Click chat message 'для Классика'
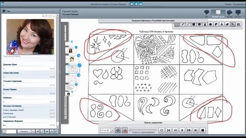 [x=9, y=117]
